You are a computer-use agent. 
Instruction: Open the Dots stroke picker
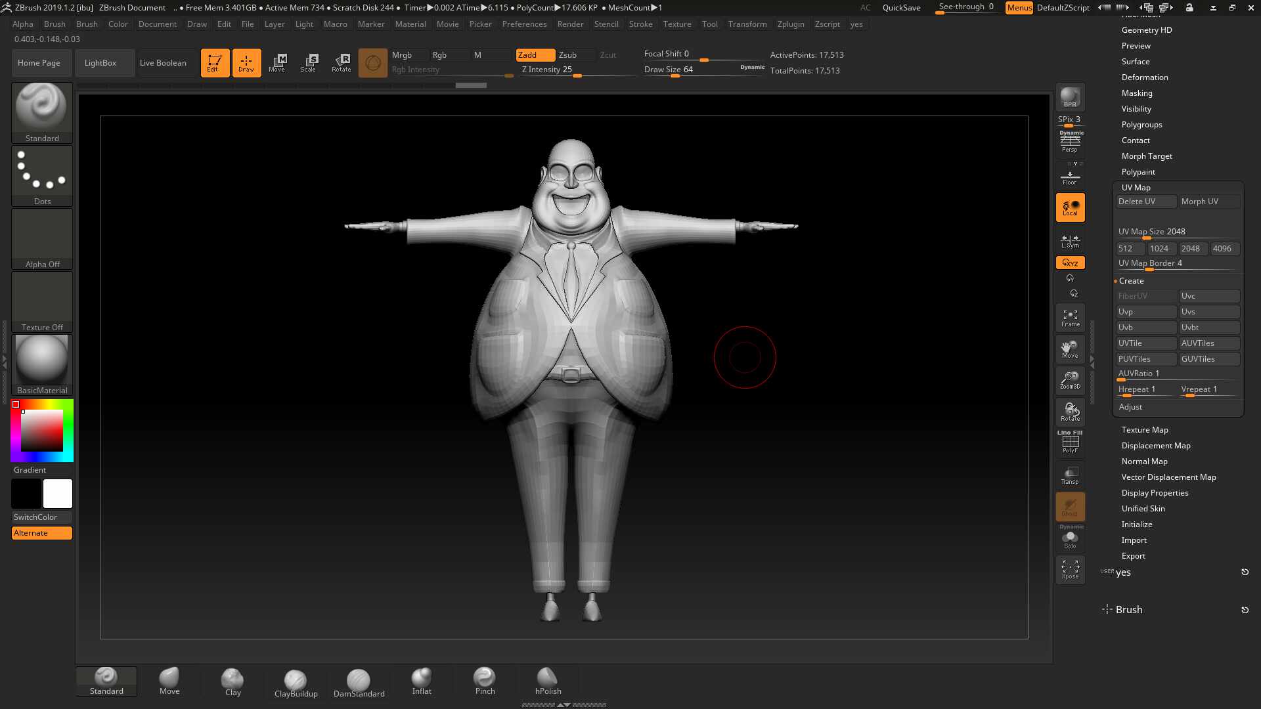coord(42,175)
